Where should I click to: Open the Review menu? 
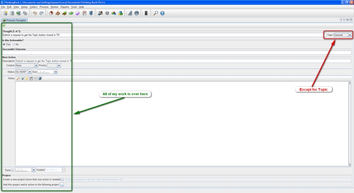(54, 7)
